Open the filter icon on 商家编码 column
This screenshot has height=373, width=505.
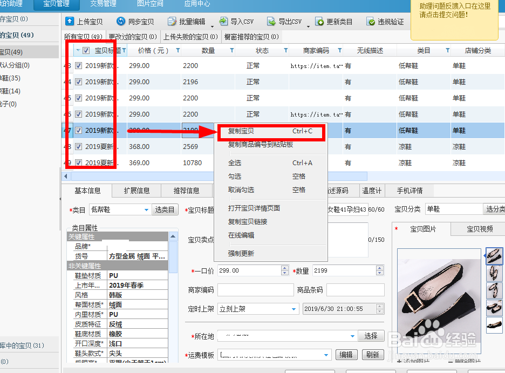(x=339, y=50)
